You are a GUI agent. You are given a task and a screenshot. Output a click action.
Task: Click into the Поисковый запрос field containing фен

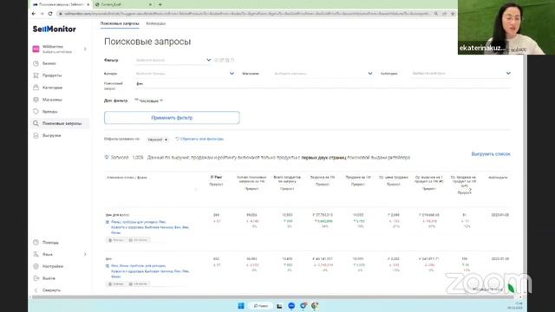coord(323,84)
